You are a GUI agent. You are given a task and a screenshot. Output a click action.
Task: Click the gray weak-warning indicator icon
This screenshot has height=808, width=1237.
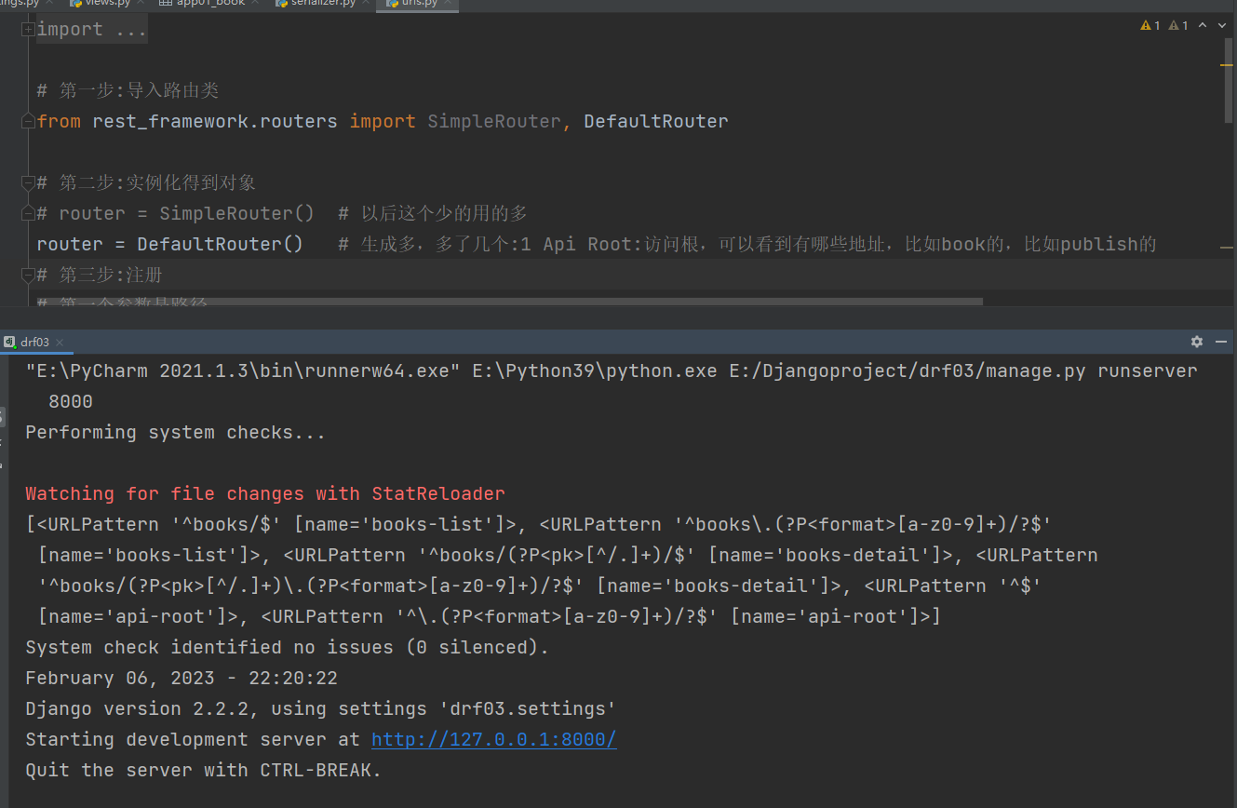point(1174,26)
